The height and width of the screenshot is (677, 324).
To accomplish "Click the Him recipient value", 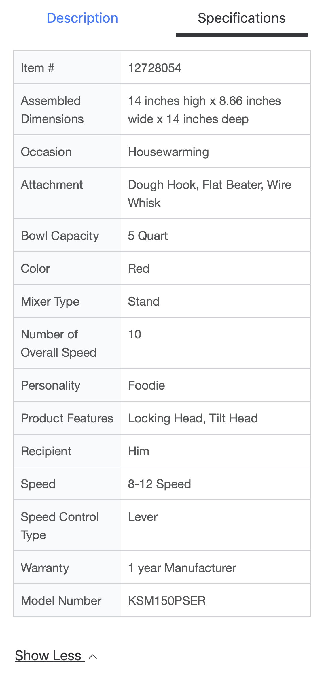I will [x=139, y=451].
